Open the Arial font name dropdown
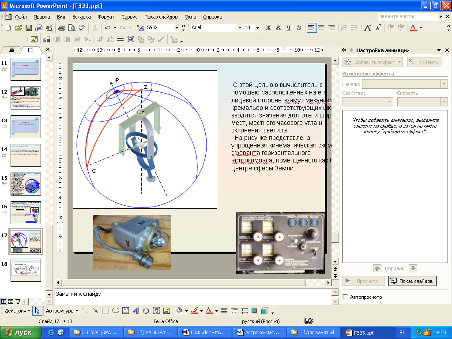 pyautogui.click(x=240, y=28)
